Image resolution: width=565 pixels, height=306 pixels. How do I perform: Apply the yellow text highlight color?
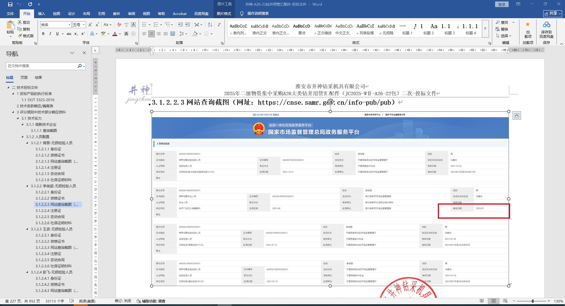(x=103, y=34)
